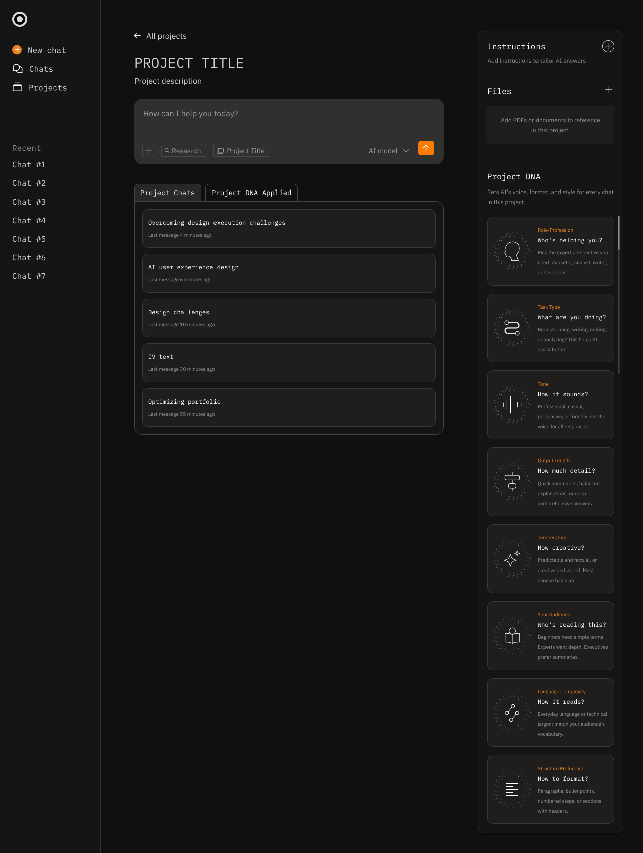Switch to the Project DNA Applied tab
Viewport: 643px width, 853px height.
(x=251, y=193)
